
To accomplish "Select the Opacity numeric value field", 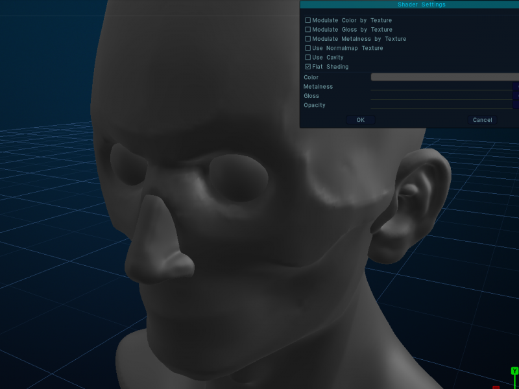I will coord(516,105).
